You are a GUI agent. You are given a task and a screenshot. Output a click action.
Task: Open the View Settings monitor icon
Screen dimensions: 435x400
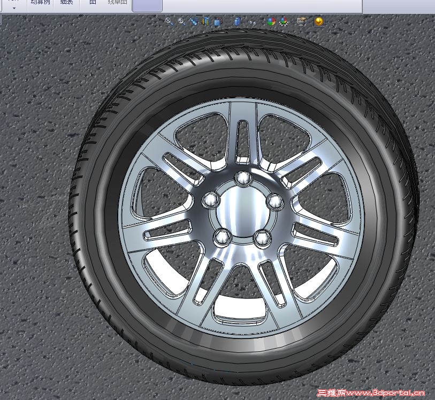coord(301,21)
